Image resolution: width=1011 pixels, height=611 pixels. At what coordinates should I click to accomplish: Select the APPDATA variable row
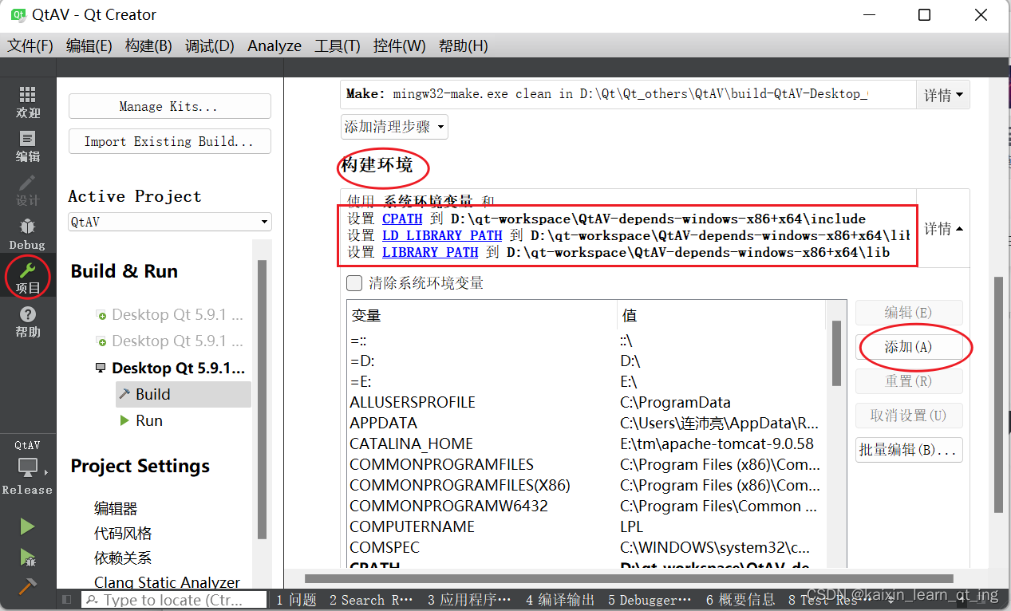(x=587, y=423)
